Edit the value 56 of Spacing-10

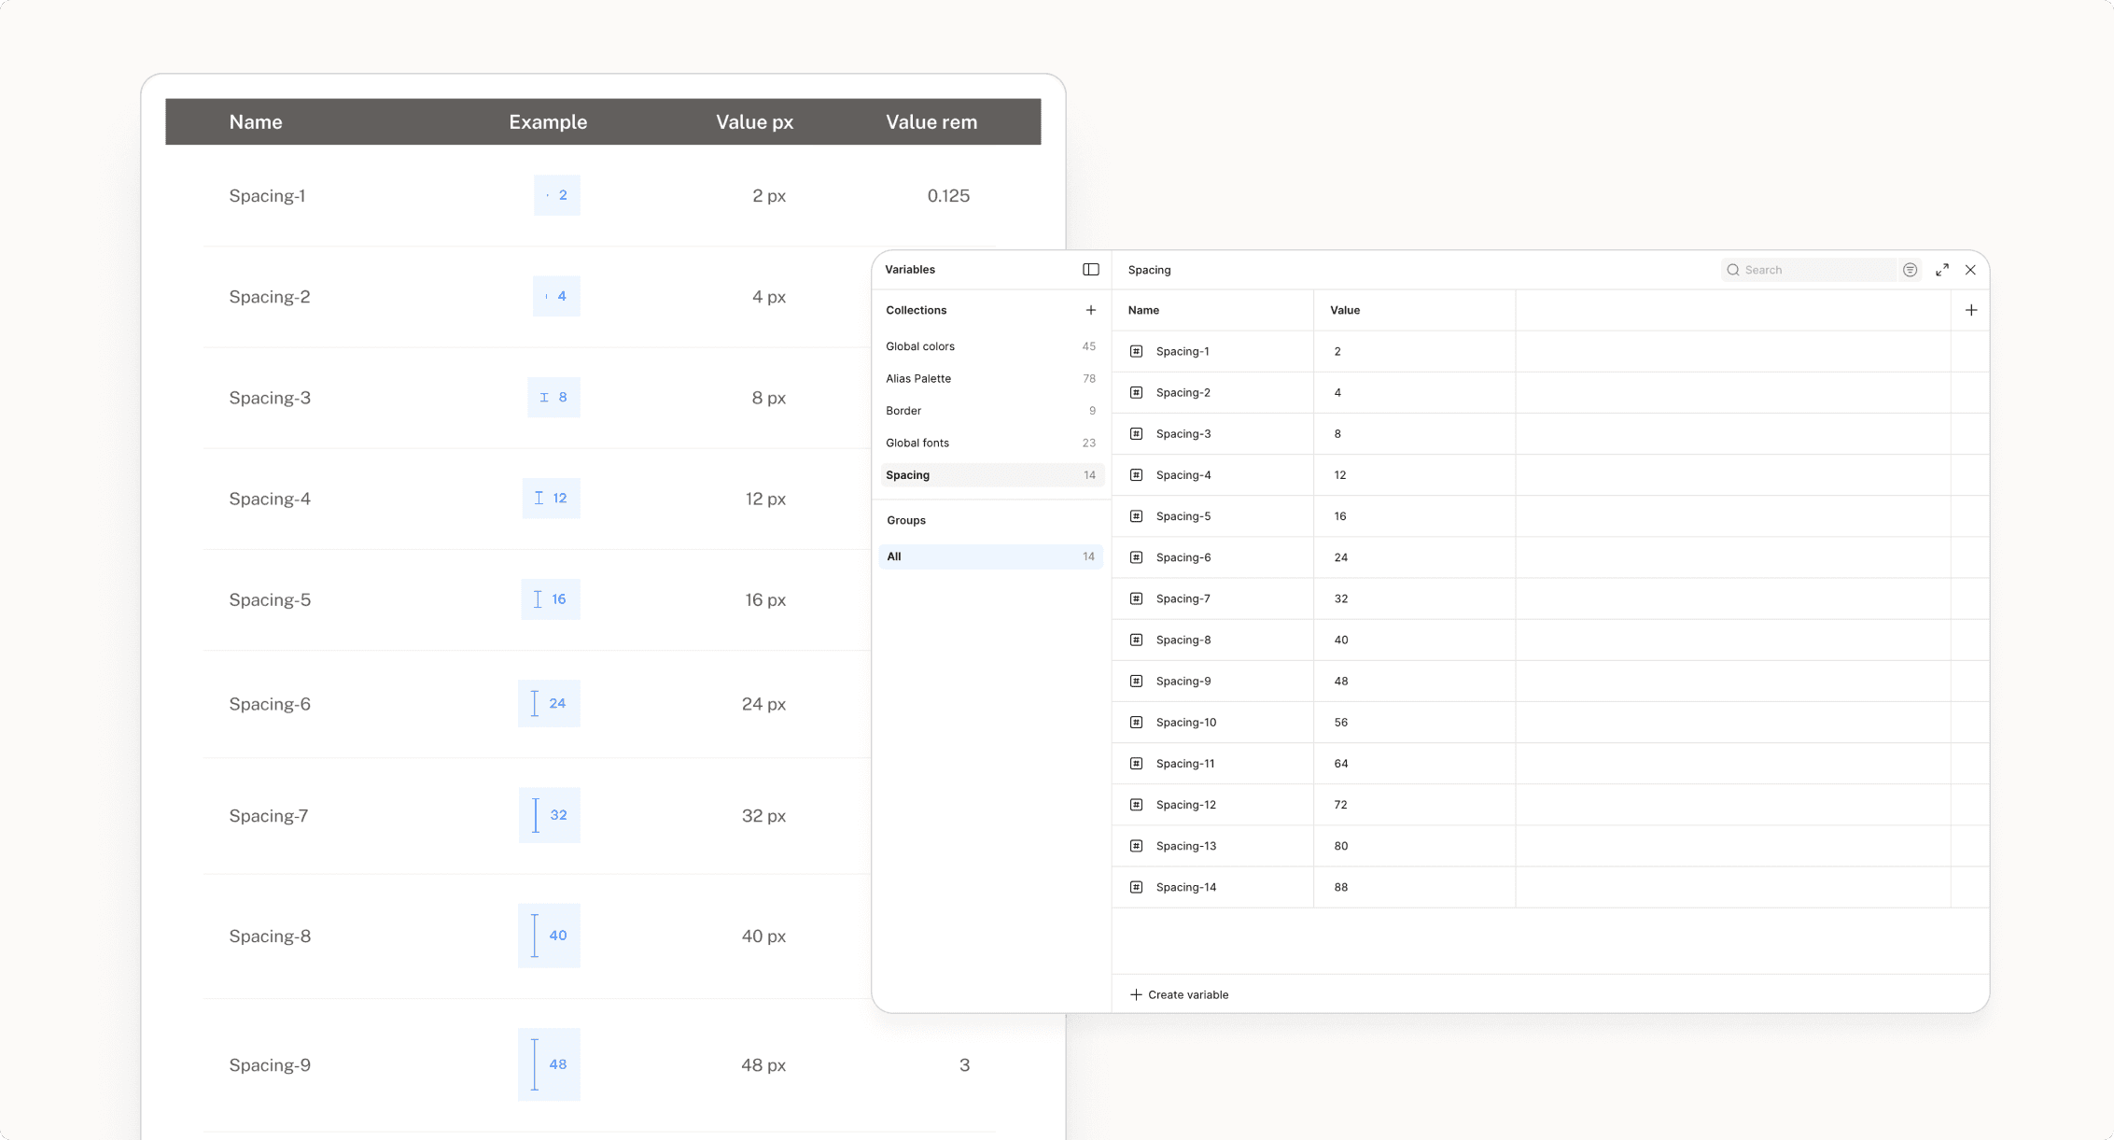point(1341,723)
